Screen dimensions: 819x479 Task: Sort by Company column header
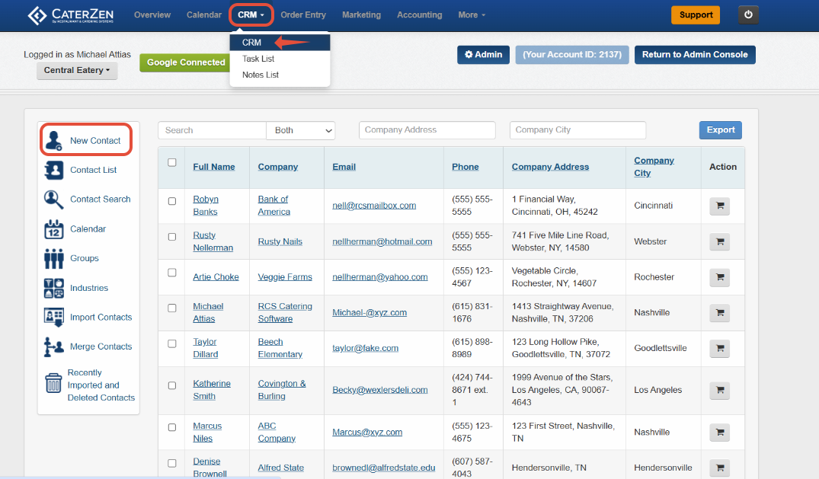point(278,167)
